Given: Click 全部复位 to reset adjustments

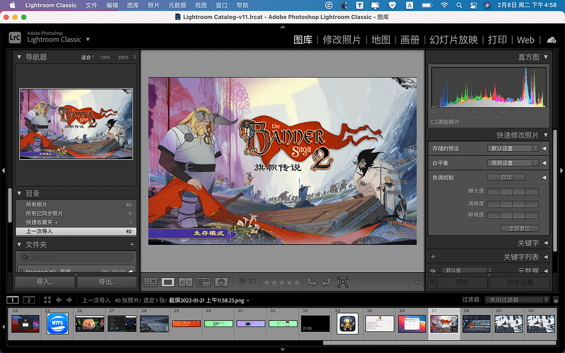Looking at the screenshot, I should pos(519,228).
